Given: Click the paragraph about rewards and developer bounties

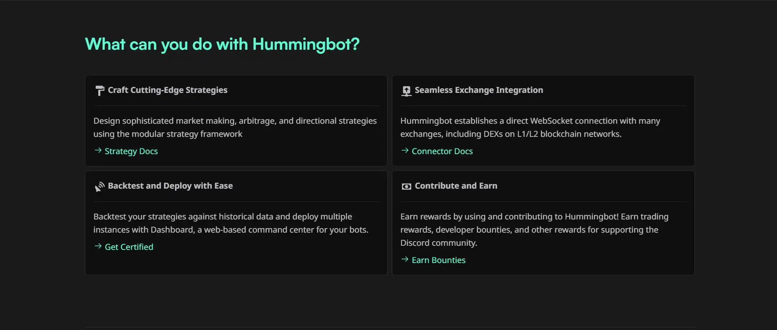Looking at the screenshot, I should pyautogui.click(x=534, y=230).
